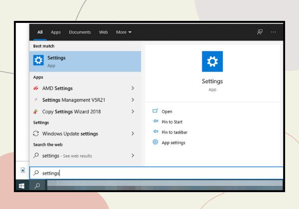Viewport: 299px width, 209px height.
Task: Open the More dropdown filter
Action: click(124, 32)
